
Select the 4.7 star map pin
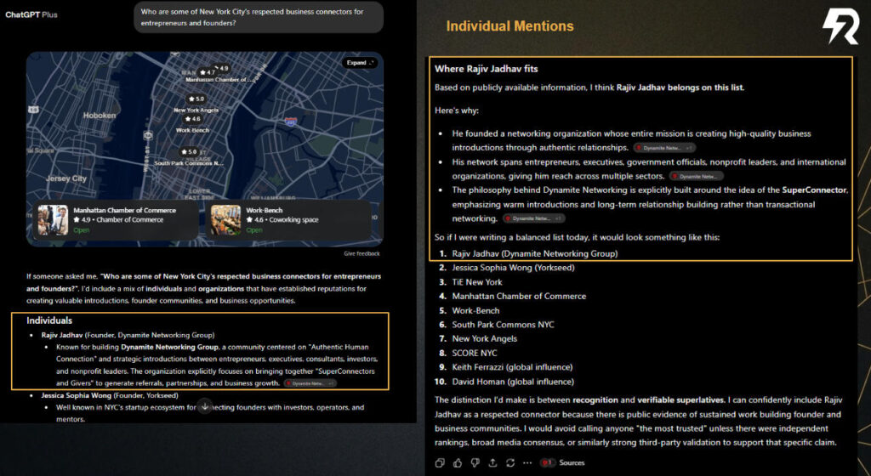(208, 72)
